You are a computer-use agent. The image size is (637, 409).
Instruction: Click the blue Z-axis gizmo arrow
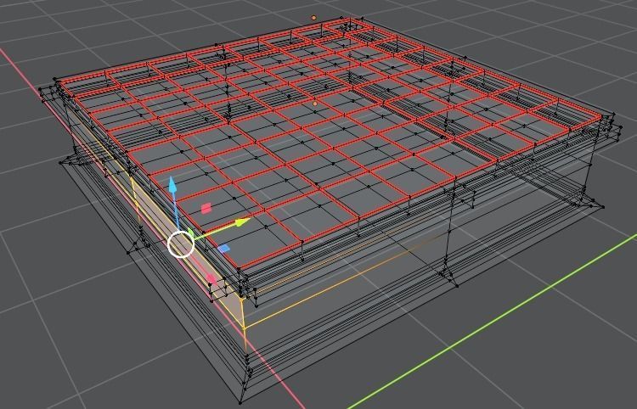[x=172, y=185]
